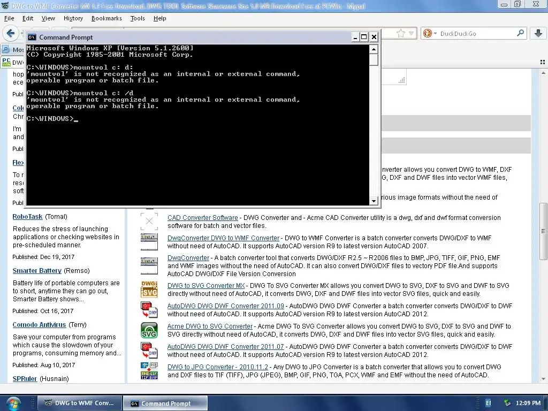Open the Tools menu
548x411 pixels.
pyautogui.click(x=138, y=18)
